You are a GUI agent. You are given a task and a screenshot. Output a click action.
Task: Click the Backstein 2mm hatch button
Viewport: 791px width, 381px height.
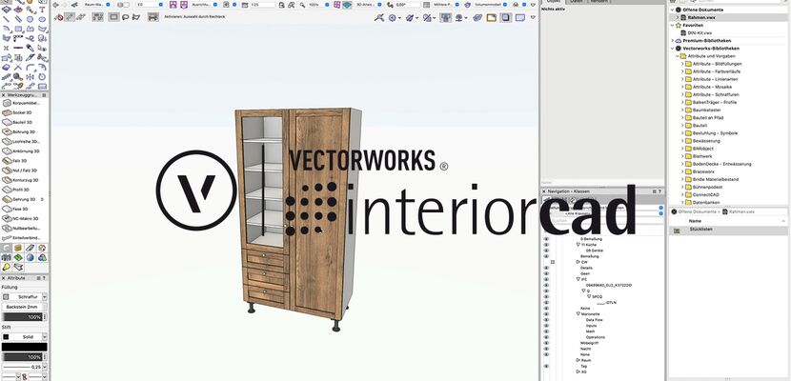[22, 307]
